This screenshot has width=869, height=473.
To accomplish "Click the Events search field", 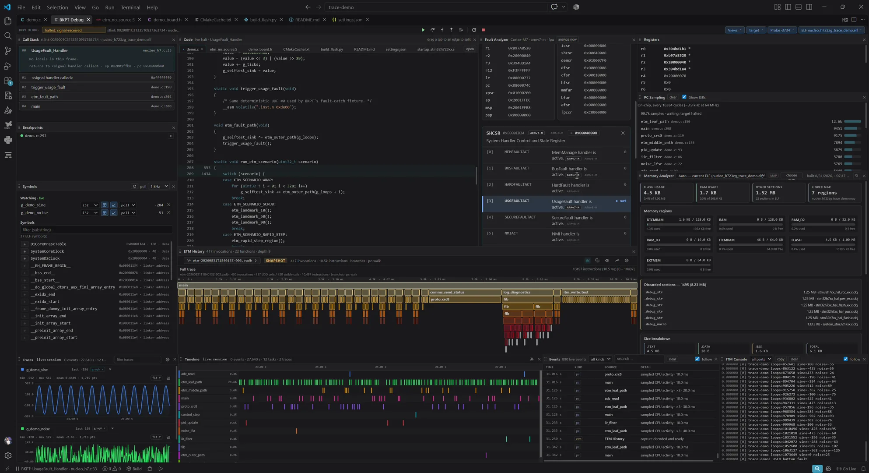I will point(639,359).
